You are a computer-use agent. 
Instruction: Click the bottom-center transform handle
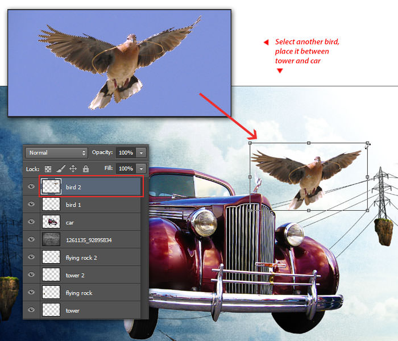309,210
